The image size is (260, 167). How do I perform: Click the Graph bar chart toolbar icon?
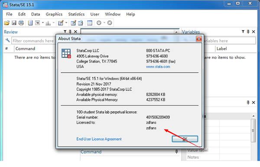(48, 23)
